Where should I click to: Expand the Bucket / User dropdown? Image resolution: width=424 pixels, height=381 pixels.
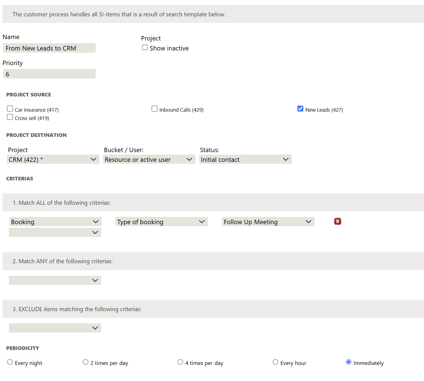click(149, 159)
